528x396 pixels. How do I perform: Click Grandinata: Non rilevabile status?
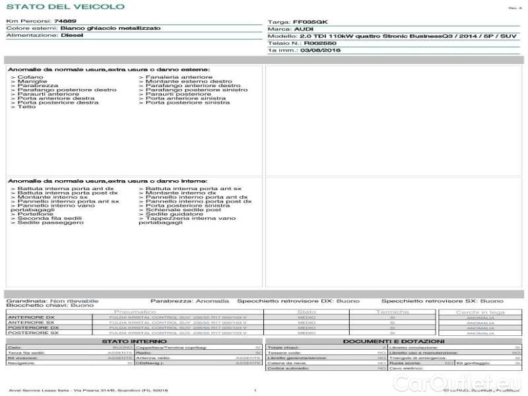pos(52,301)
